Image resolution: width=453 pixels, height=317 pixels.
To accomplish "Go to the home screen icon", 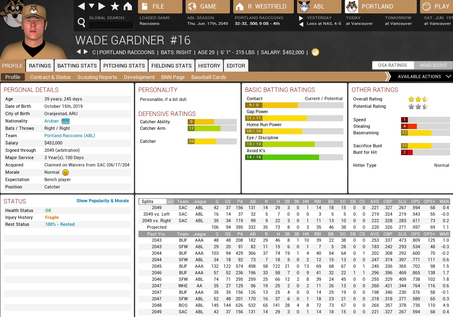I will click(127, 7).
